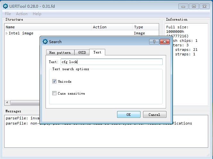
Task: Open the File menu
Action: pyautogui.click(x=8, y=14)
